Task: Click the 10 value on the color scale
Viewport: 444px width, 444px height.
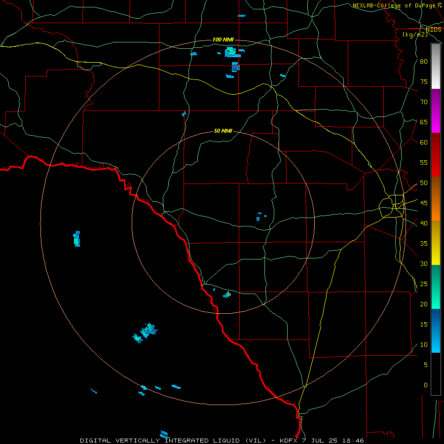Action: point(424,345)
